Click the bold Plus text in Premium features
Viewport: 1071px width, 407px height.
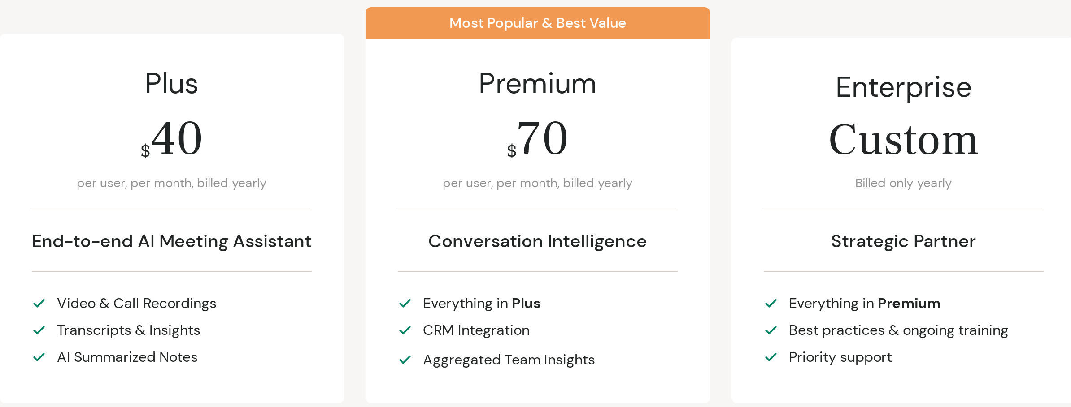coord(526,304)
